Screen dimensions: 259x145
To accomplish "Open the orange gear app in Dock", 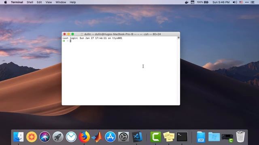I will point(32,137).
